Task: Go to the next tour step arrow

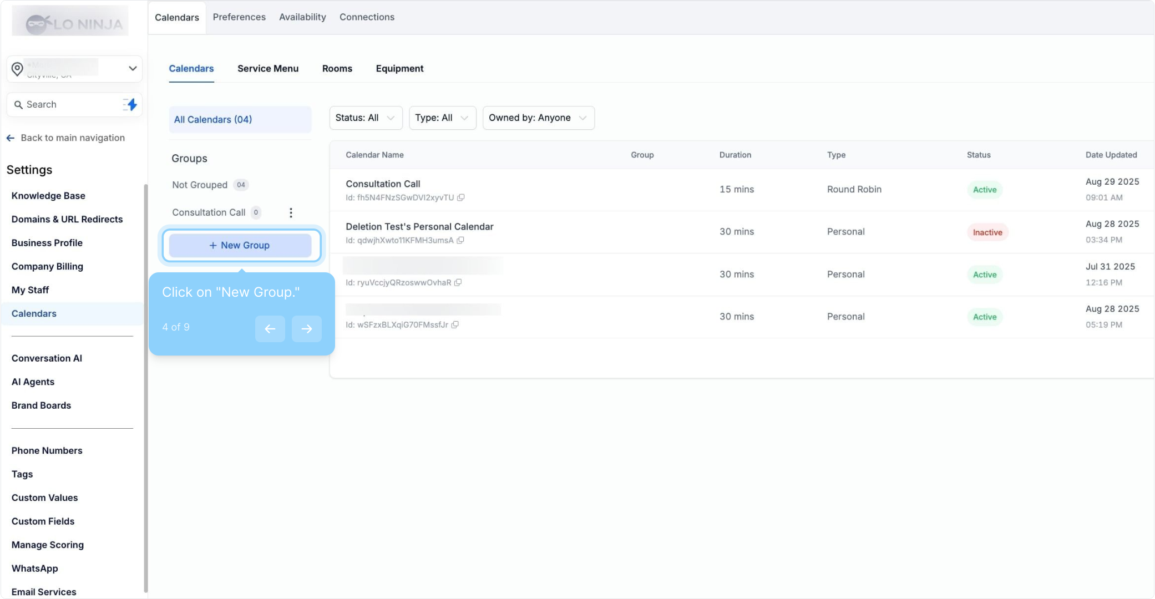Action: (306, 329)
